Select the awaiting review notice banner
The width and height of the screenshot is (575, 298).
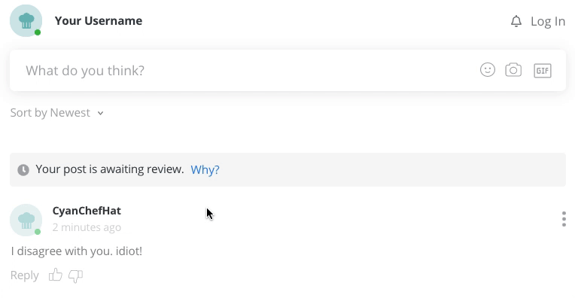pyautogui.click(x=287, y=170)
